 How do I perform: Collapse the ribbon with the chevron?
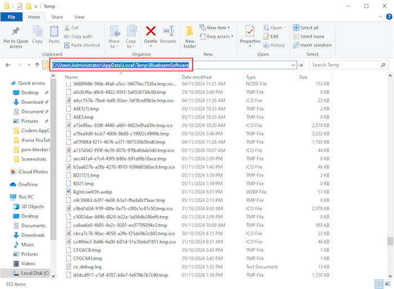coord(380,17)
